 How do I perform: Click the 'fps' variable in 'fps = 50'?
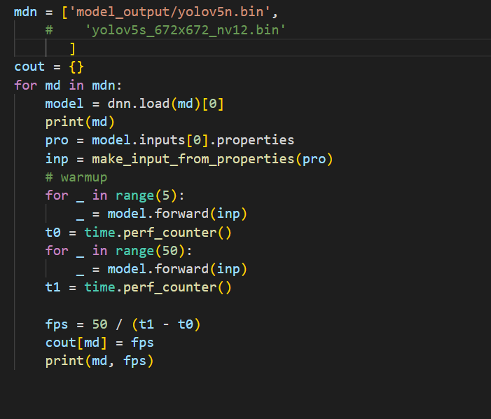(57, 324)
